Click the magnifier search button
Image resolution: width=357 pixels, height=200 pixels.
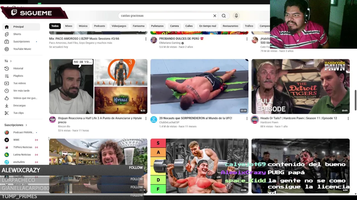224,16
